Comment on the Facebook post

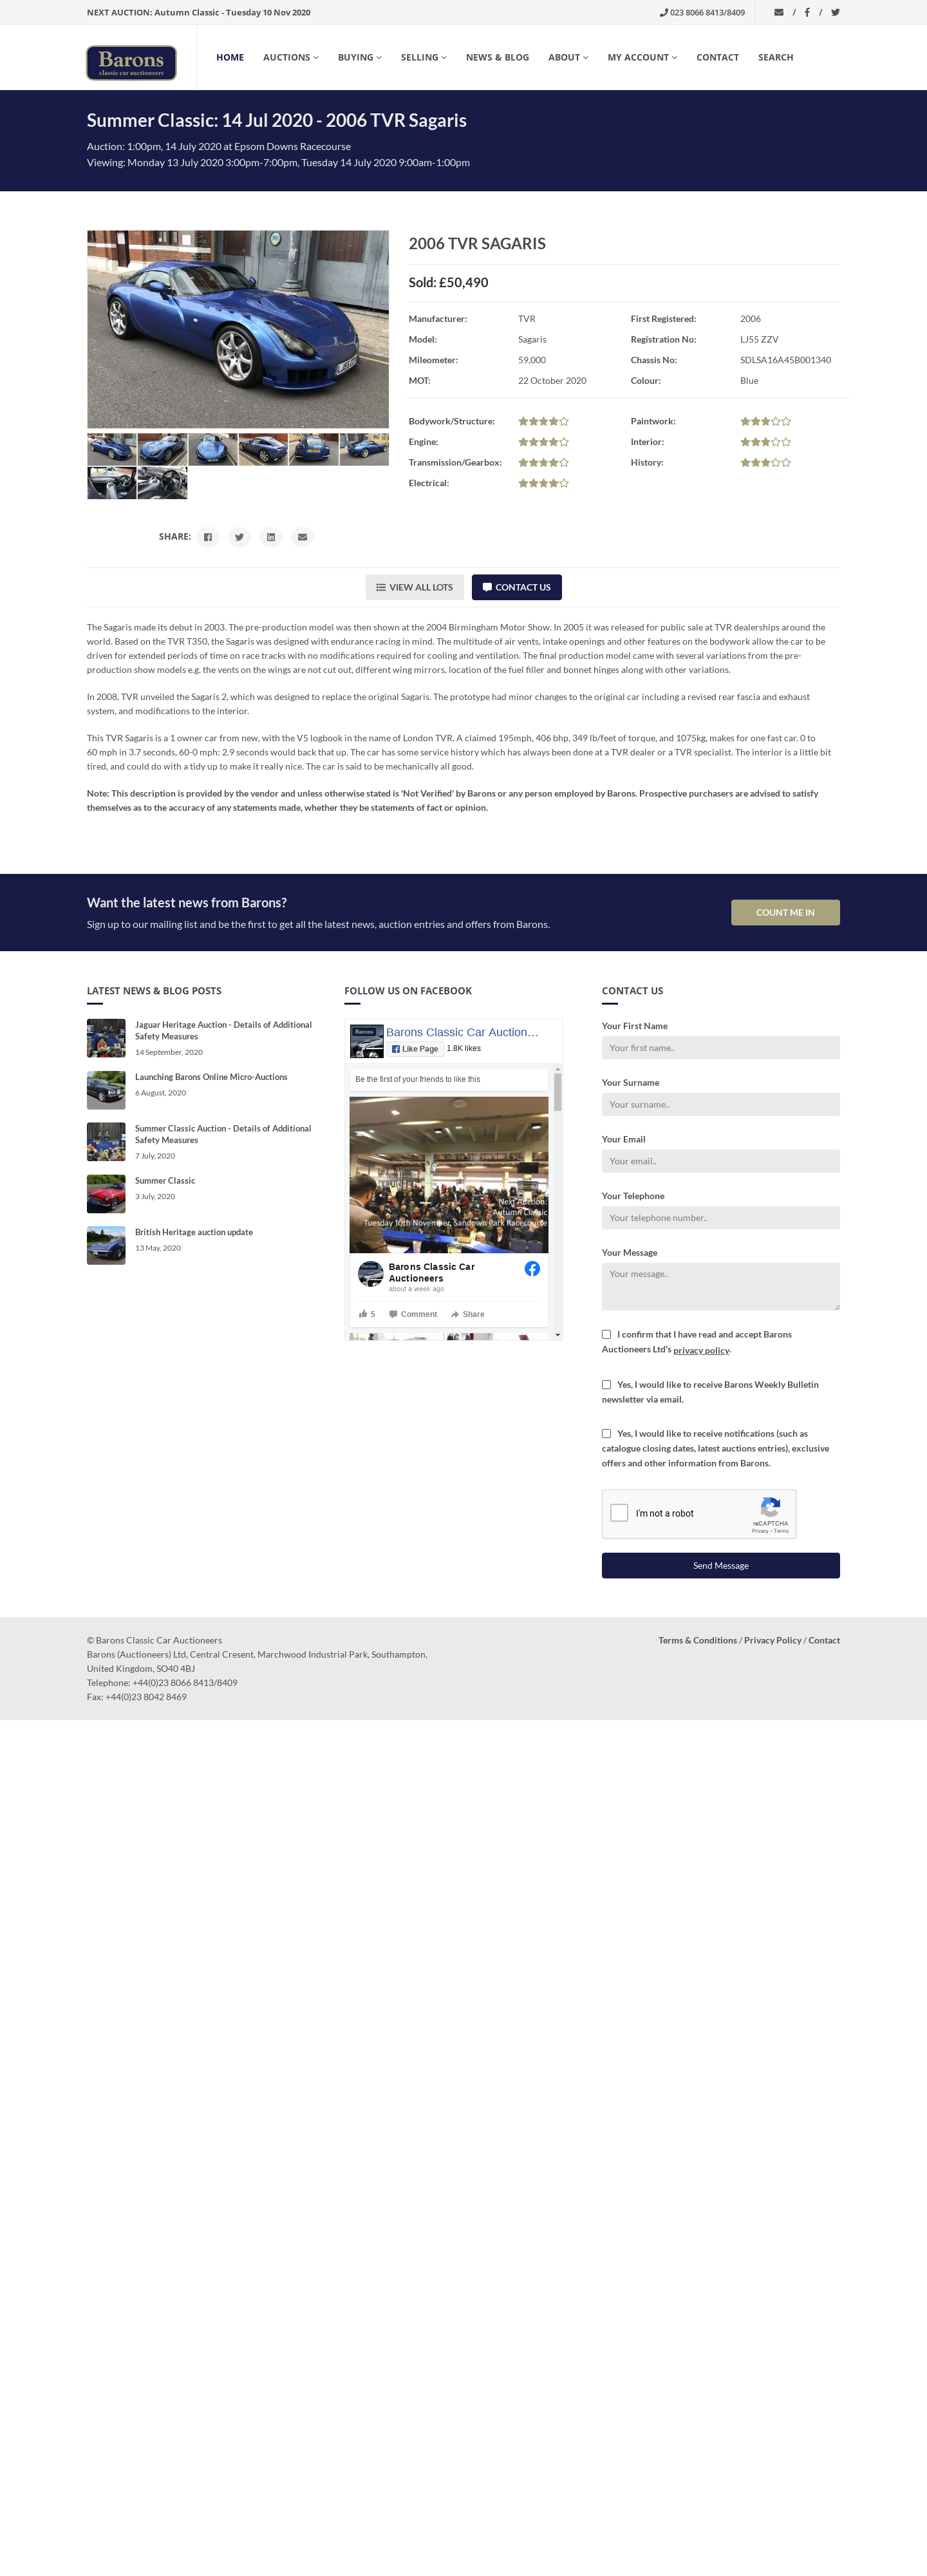(413, 1314)
